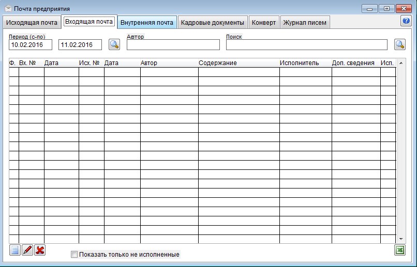Screen dimensions: 417x267
Task: Click the end date field 11.02.2016
Action: pyautogui.click(x=80, y=44)
